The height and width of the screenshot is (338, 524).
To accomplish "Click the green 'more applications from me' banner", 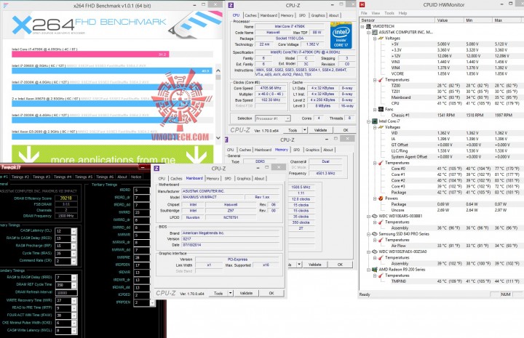I will pyautogui.click(x=113, y=154).
